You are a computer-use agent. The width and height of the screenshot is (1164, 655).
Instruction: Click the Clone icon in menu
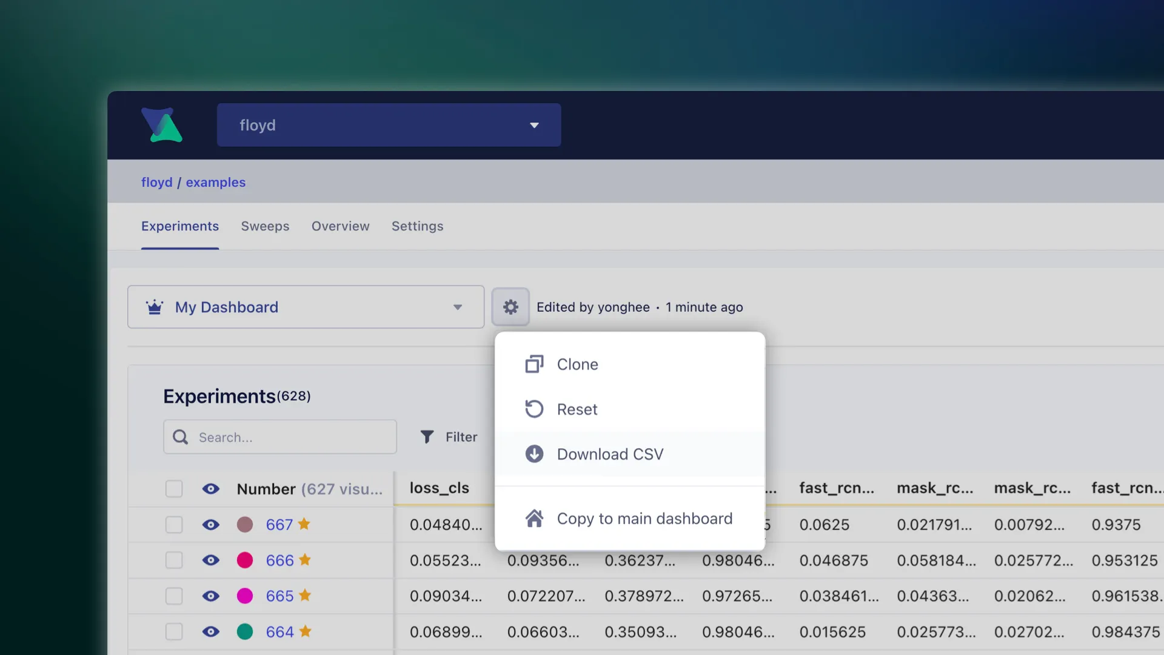tap(534, 364)
